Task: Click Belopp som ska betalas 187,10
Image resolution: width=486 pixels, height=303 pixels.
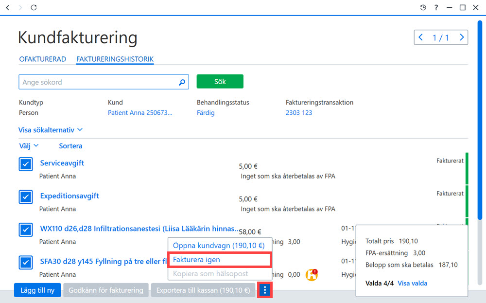Action: pos(411,265)
